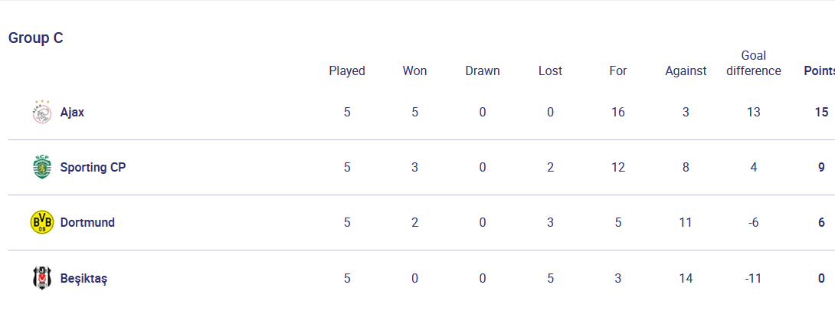Screen dimensions: 835x311
Task: Click the Beşiktaş club crest
Action: click(41, 278)
